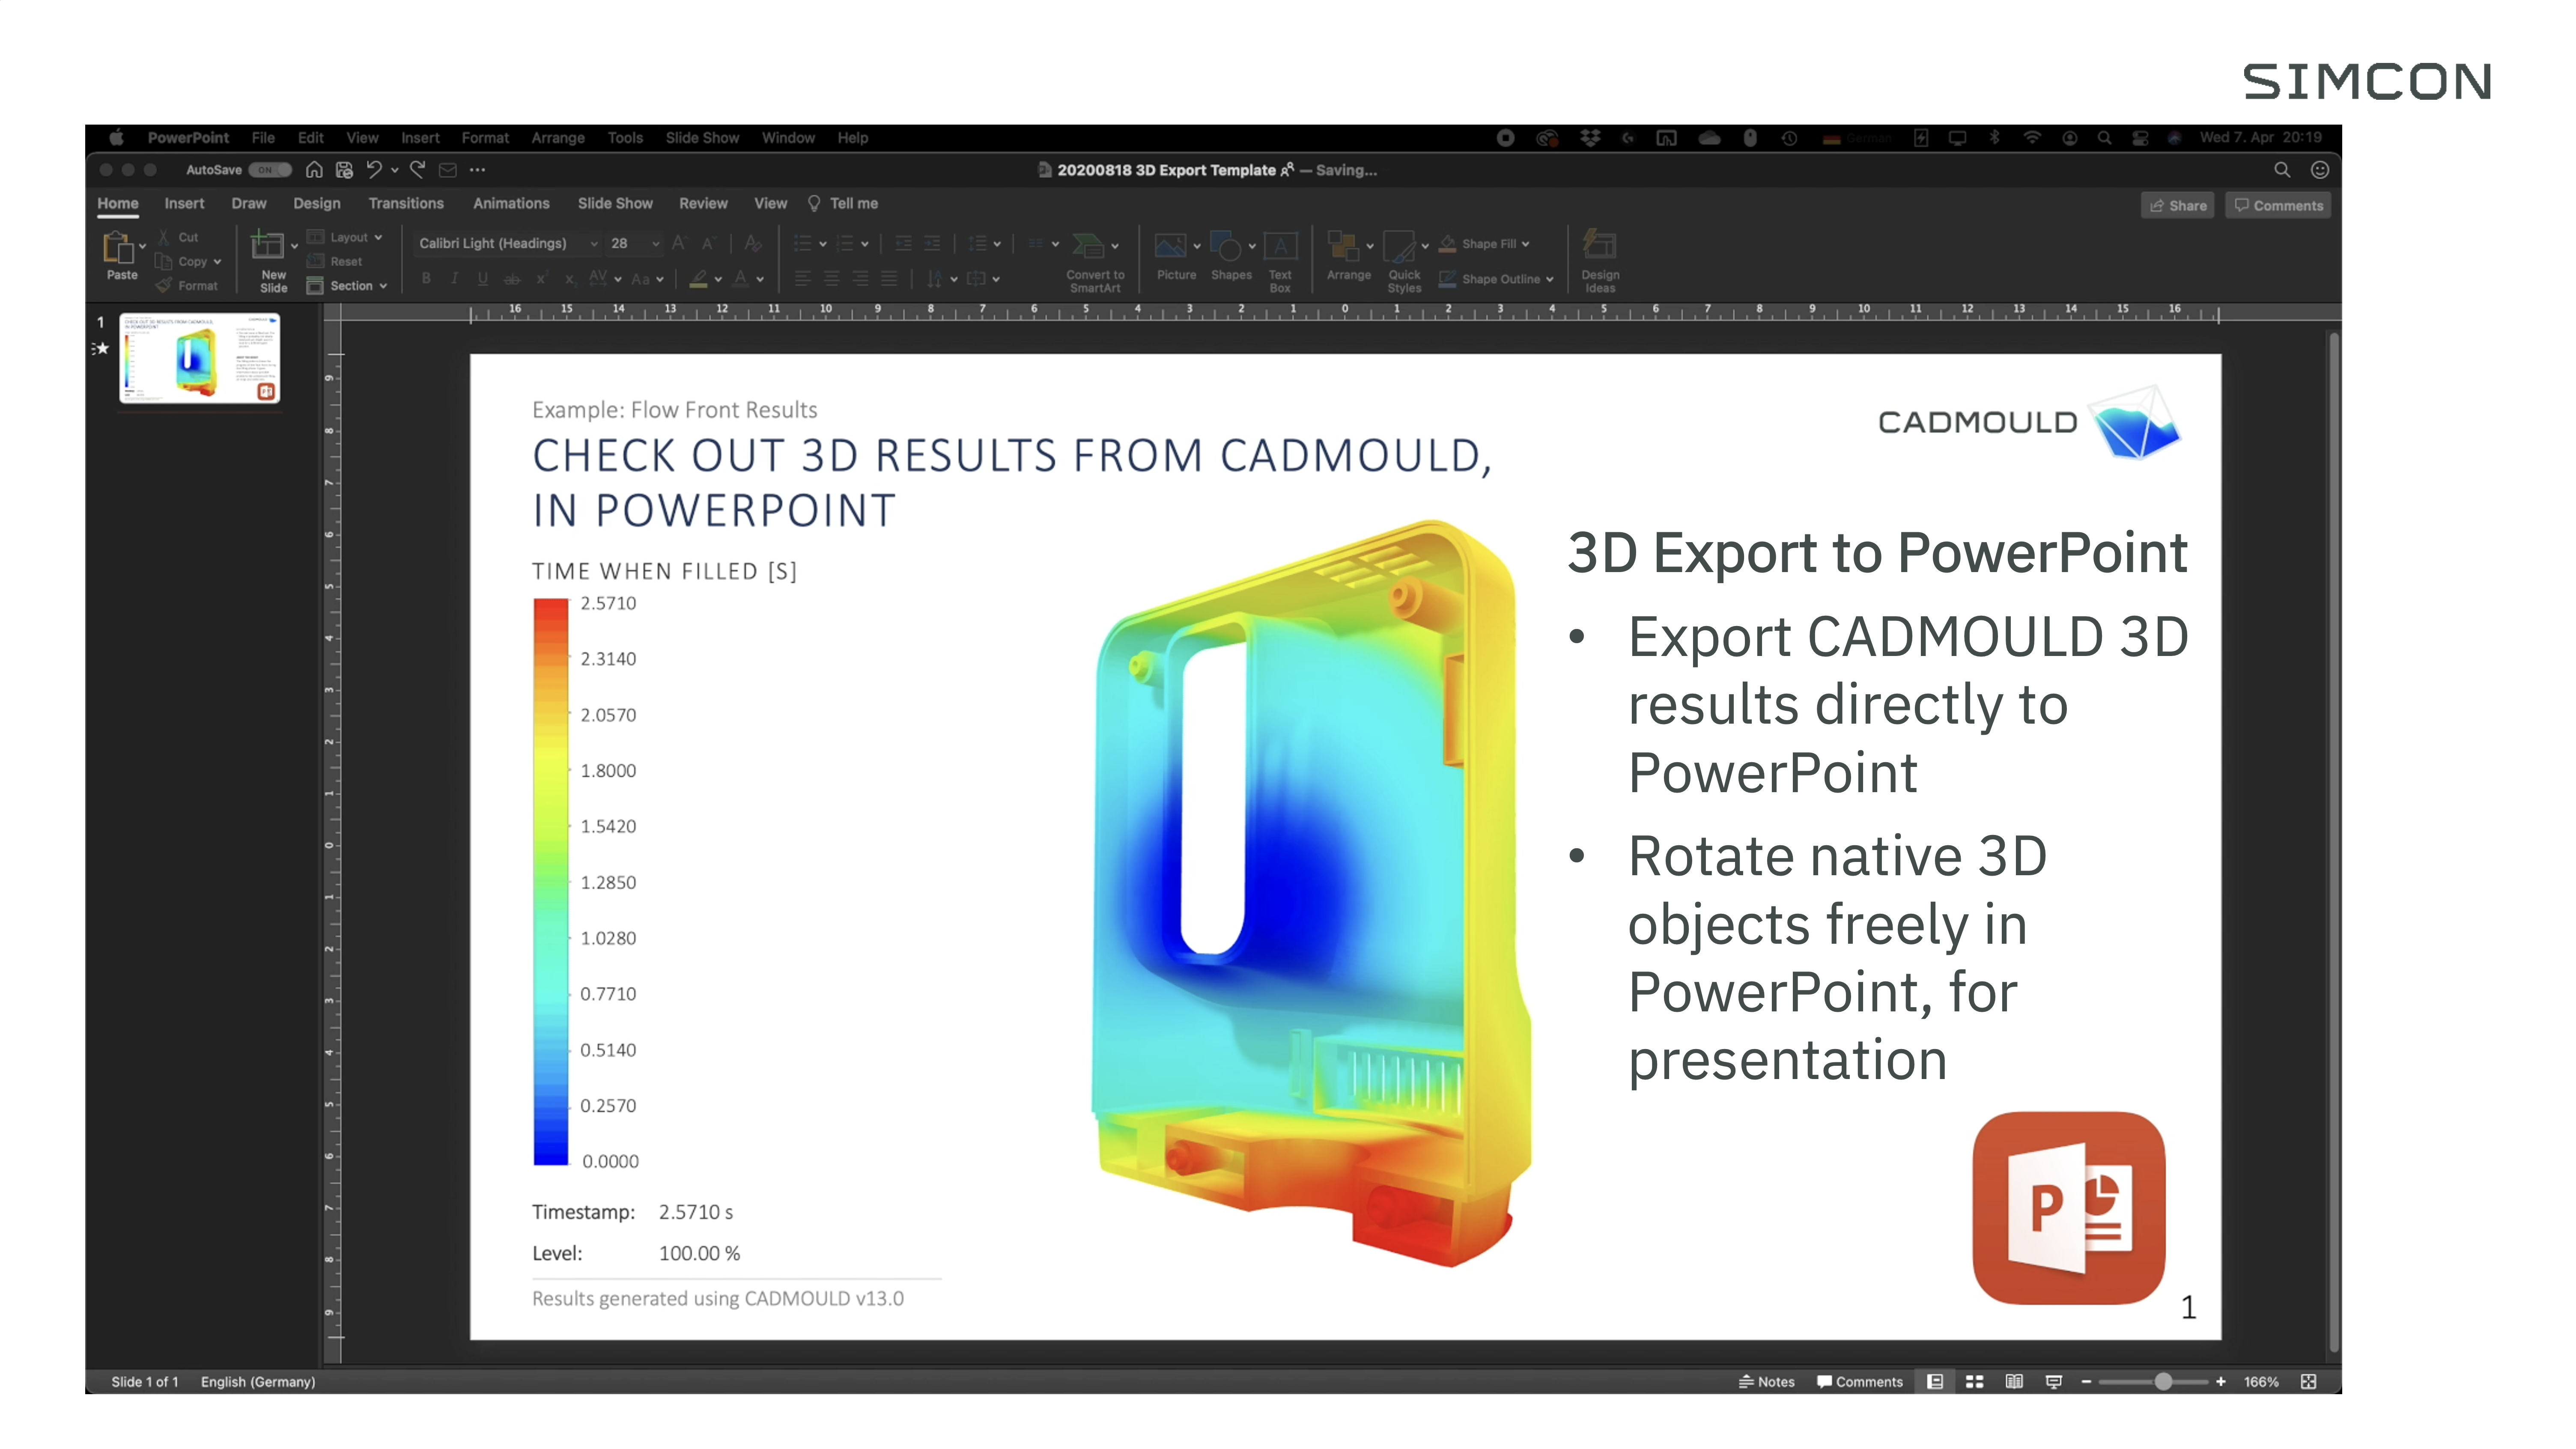The height and width of the screenshot is (1449, 2576).
Task: Click the New Slide icon
Action: (267, 246)
